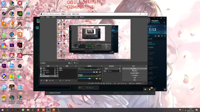The image size is (200, 112).
Task: Toggle visibility of 麦克风/Aux source
Action: pos(55,70)
